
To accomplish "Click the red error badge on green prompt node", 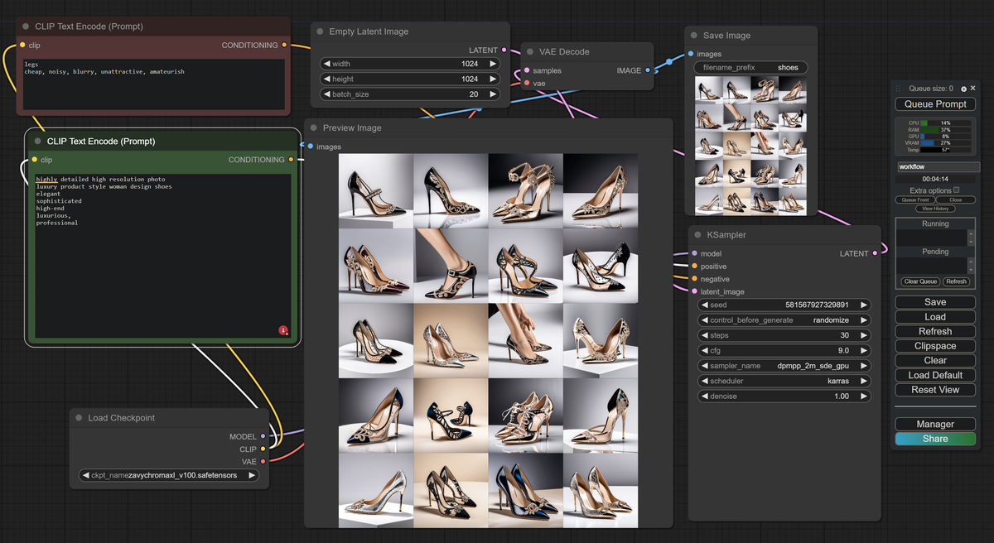I will tap(283, 330).
